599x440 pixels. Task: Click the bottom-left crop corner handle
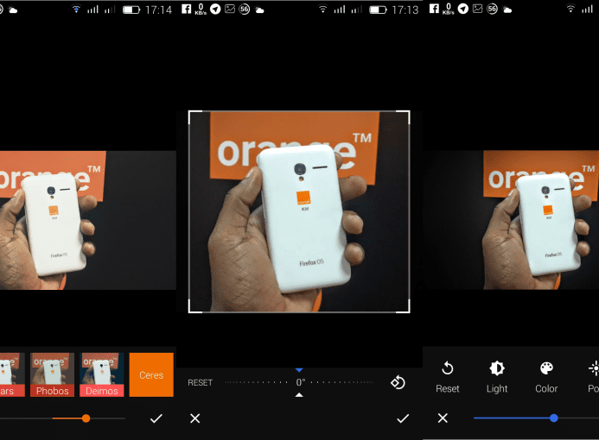(194, 306)
